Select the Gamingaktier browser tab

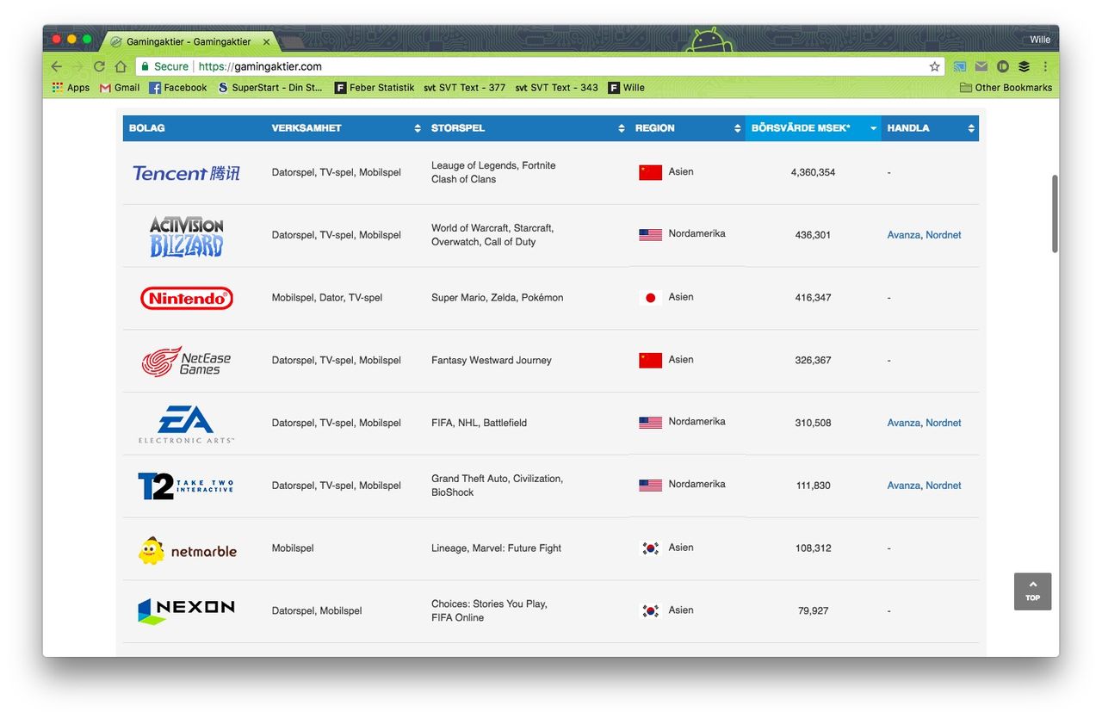[x=189, y=41]
